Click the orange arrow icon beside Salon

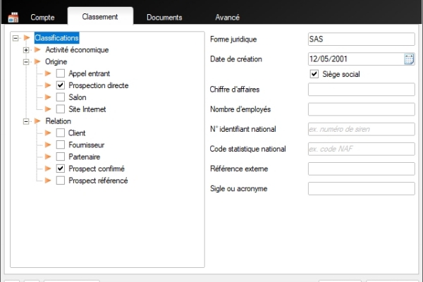coord(49,97)
